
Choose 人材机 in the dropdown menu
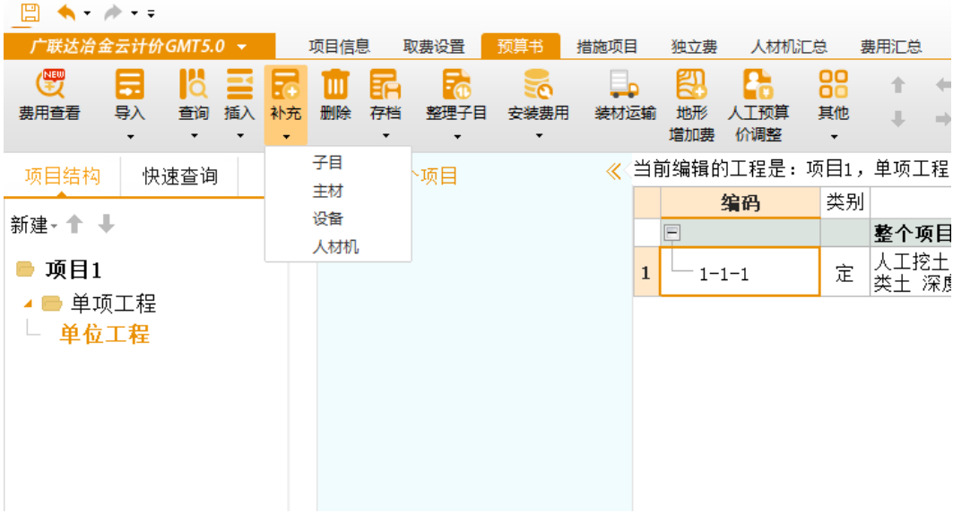[335, 247]
